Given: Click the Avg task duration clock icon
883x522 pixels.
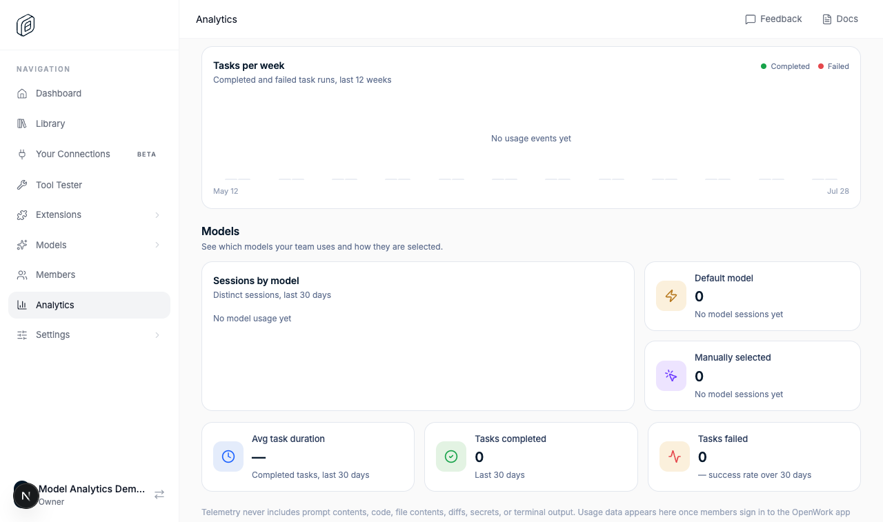Looking at the screenshot, I should click(x=228, y=456).
